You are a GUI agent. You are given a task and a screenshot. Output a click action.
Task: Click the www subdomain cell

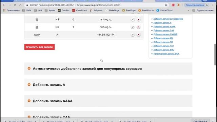[x=37, y=35]
